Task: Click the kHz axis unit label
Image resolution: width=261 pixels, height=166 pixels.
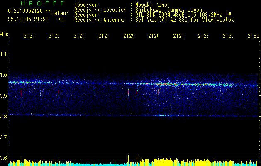Action: [x=4, y=34]
